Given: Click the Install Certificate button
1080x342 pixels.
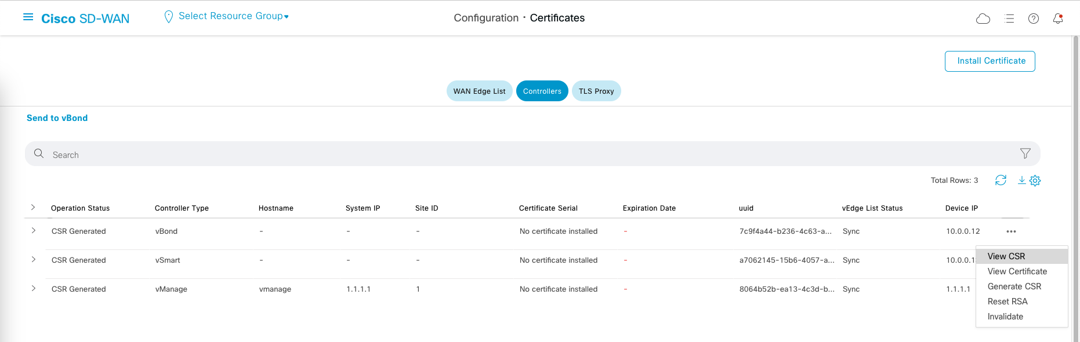Looking at the screenshot, I should (x=990, y=61).
